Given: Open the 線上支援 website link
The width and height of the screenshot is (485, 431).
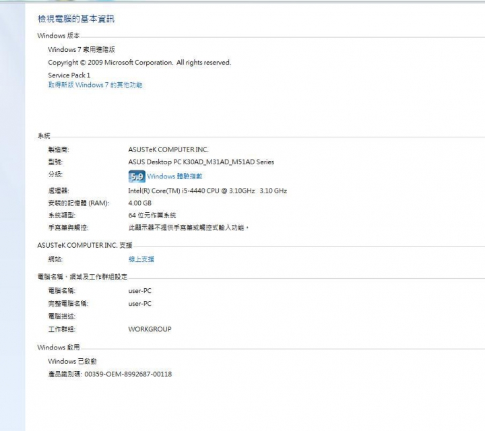Looking at the screenshot, I should (141, 259).
